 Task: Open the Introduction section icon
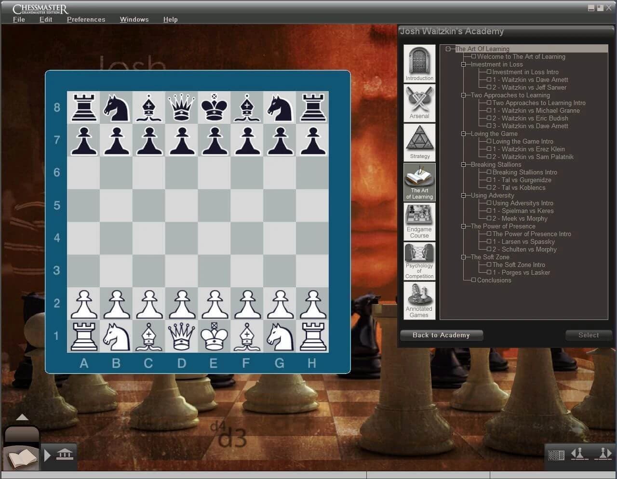click(419, 63)
